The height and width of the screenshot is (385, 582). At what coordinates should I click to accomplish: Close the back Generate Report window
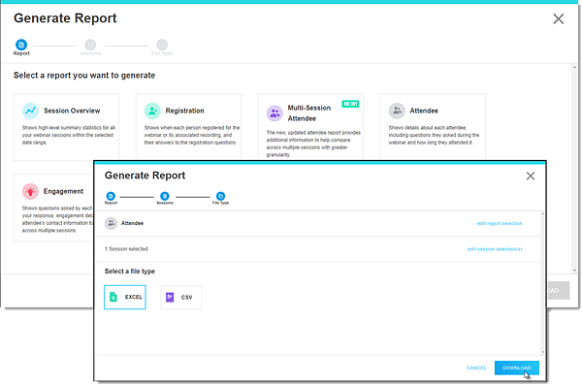click(559, 19)
